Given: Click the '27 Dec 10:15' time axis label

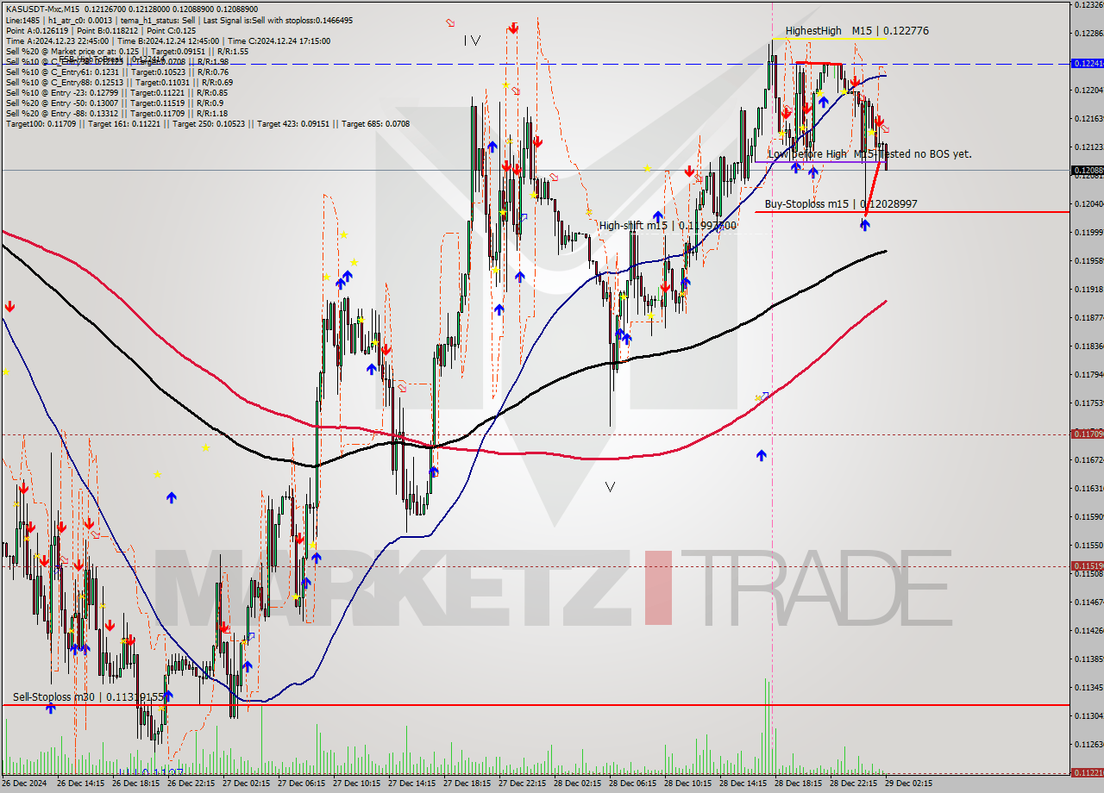Looking at the screenshot, I should [x=358, y=784].
